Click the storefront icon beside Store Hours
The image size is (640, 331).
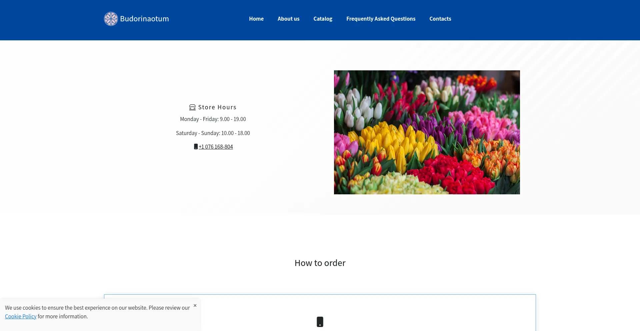pyautogui.click(x=192, y=107)
